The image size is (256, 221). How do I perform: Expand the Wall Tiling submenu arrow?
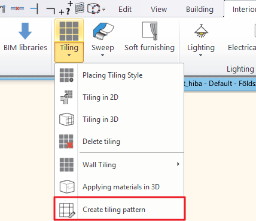coord(178,164)
